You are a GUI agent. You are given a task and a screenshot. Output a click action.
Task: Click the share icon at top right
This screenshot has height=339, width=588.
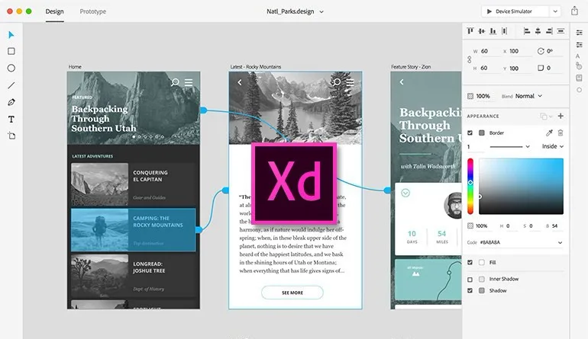coord(574,11)
